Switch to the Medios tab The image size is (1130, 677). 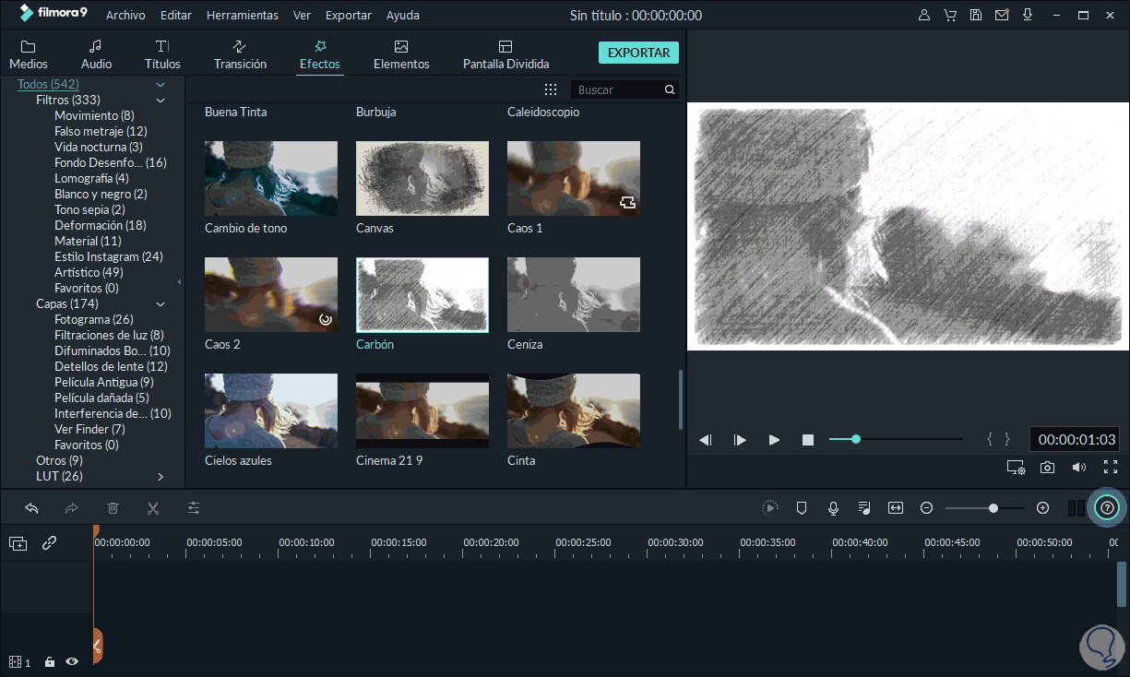coord(28,53)
